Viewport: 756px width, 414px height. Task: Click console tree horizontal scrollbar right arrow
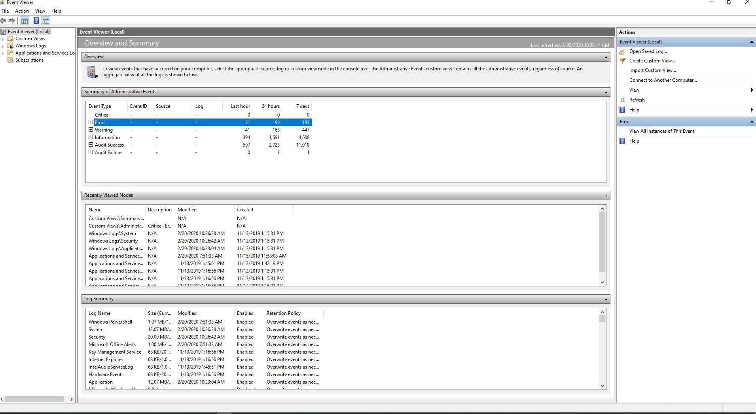71,399
